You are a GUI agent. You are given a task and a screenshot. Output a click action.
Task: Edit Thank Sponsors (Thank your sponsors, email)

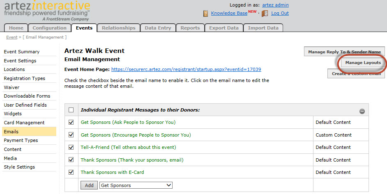132,160
